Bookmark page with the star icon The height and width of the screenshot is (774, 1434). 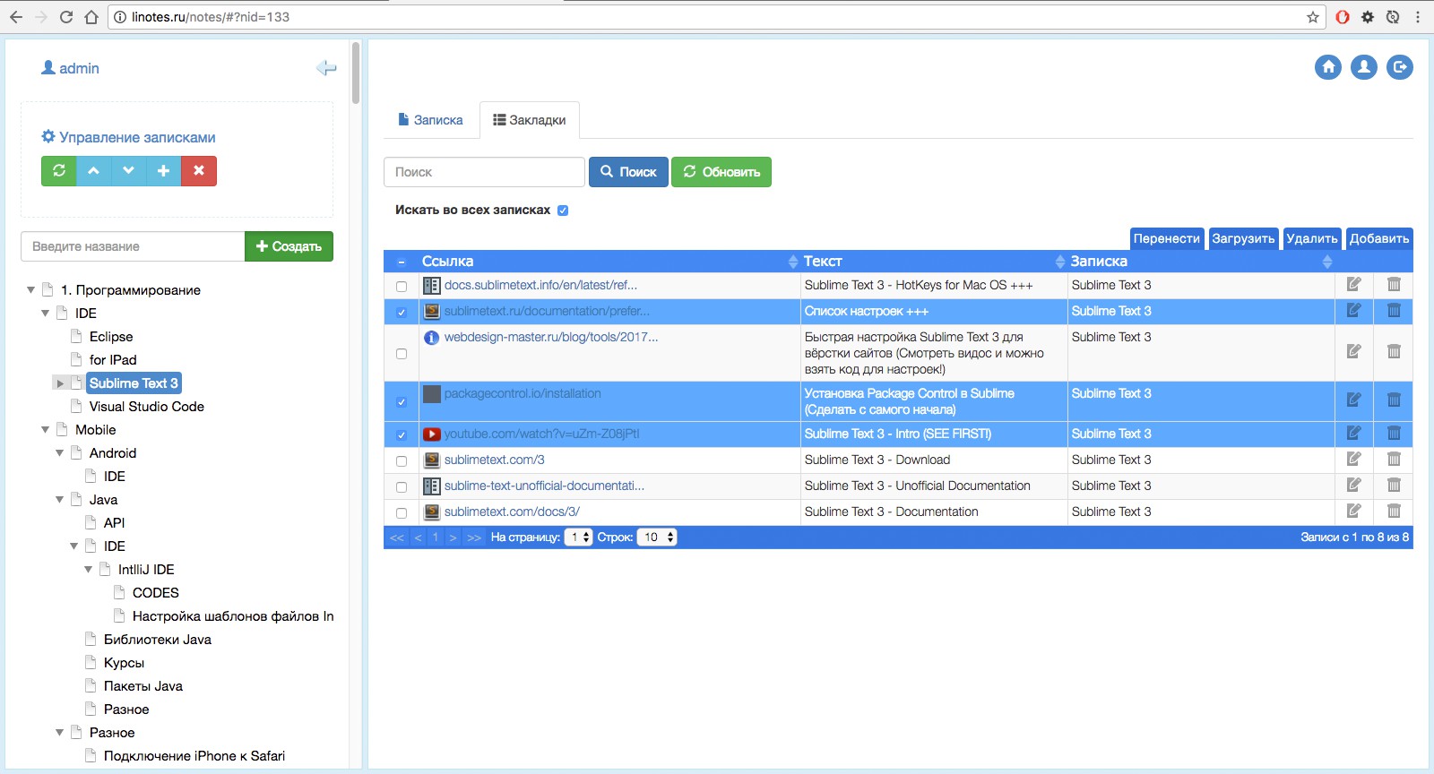pyautogui.click(x=1313, y=17)
